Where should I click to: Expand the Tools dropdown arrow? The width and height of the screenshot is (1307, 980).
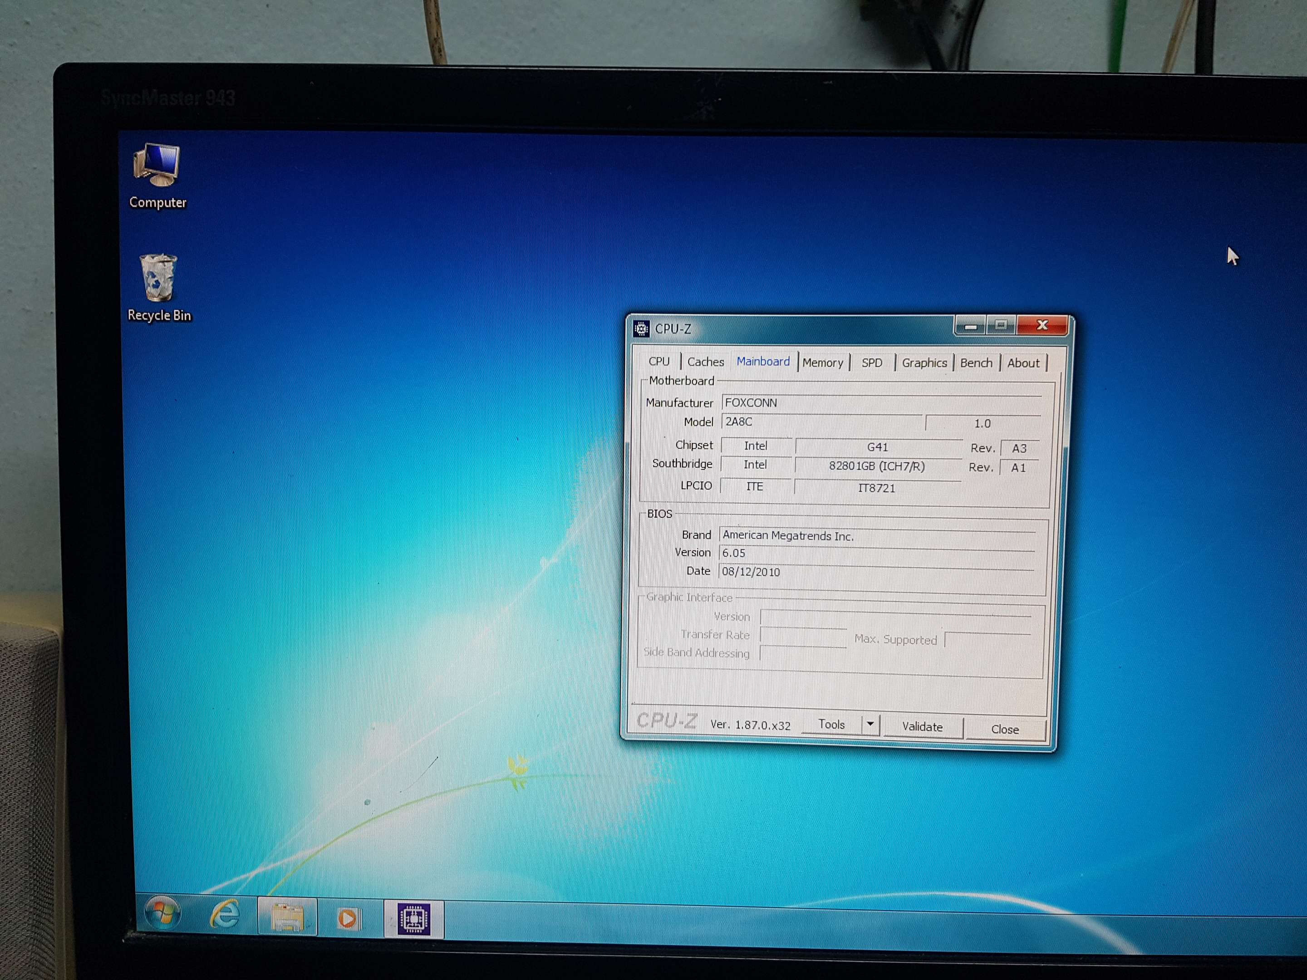click(870, 724)
